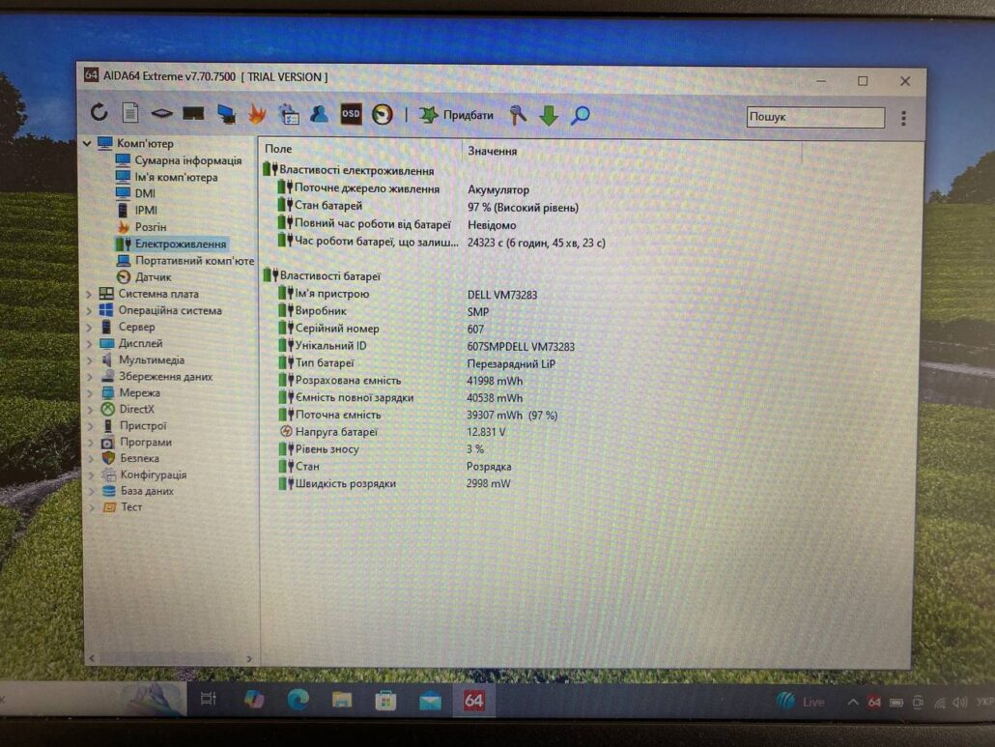The image size is (995, 747).
Task: Click the battery icon in system tray
Action: click(896, 703)
